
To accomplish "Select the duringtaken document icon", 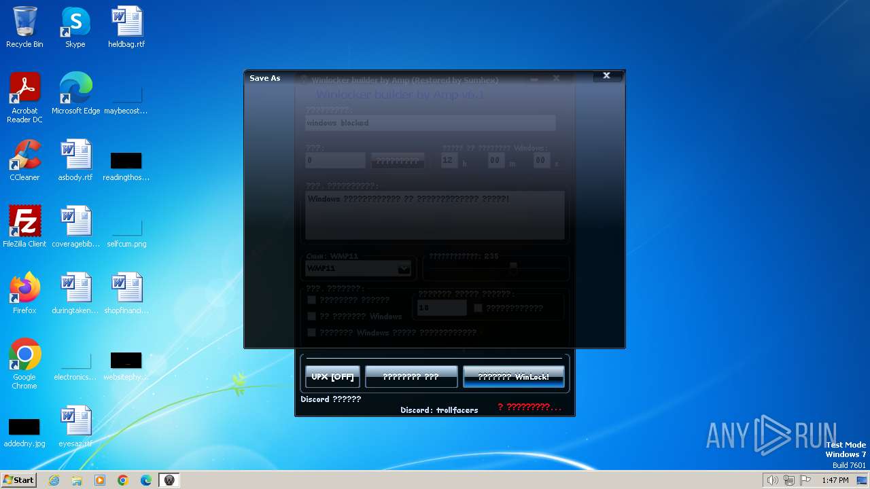I will point(75,293).
